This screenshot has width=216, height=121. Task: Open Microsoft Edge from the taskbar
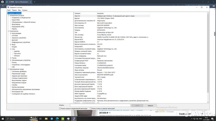point(57,119)
